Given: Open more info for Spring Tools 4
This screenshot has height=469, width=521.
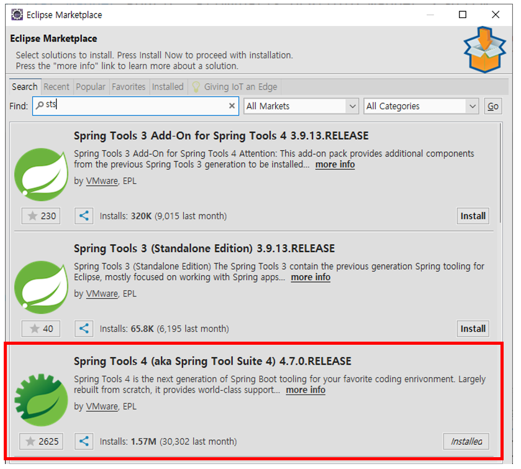Looking at the screenshot, I should pyautogui.click(x=306, y=390).
